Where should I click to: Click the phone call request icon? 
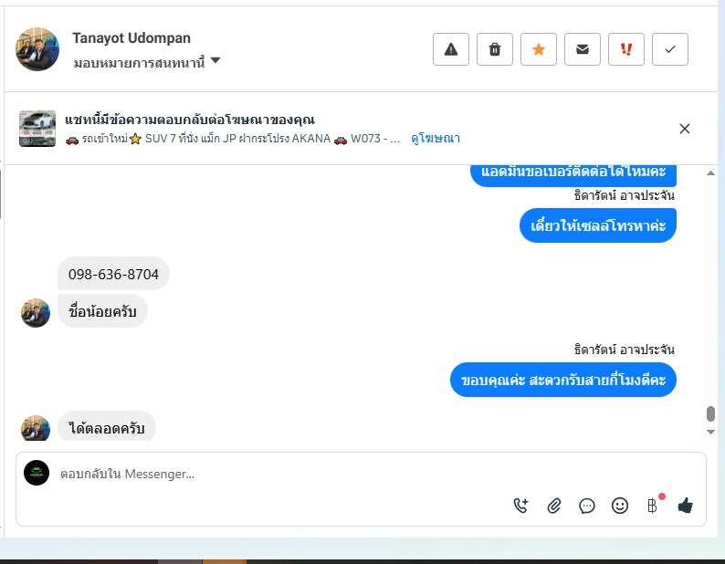520,506
